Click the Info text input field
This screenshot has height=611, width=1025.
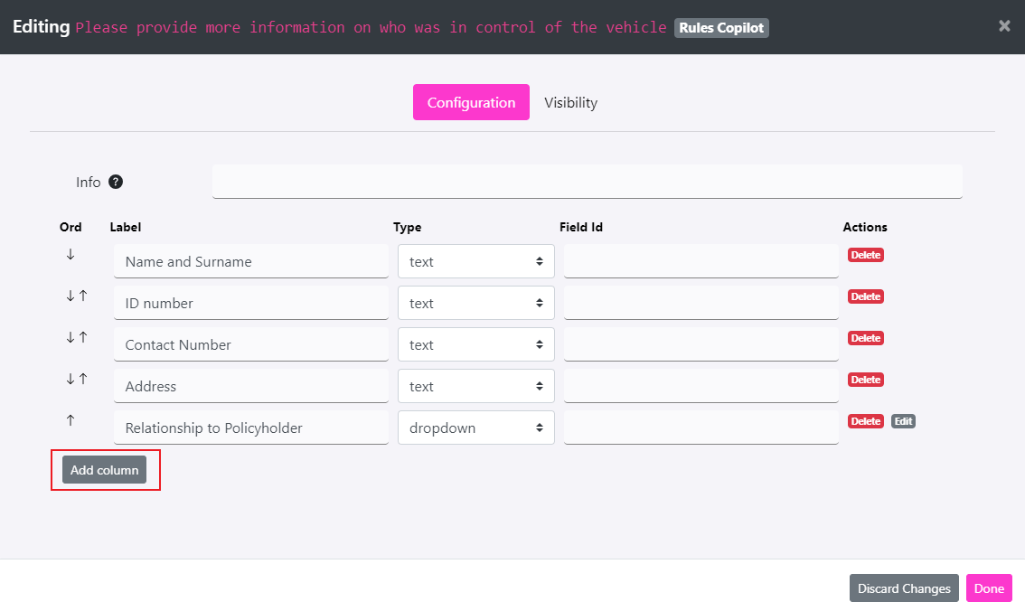(587, 181)
